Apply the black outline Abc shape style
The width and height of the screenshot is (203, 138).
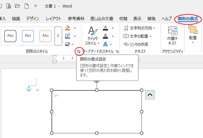(x=10, y=36)
